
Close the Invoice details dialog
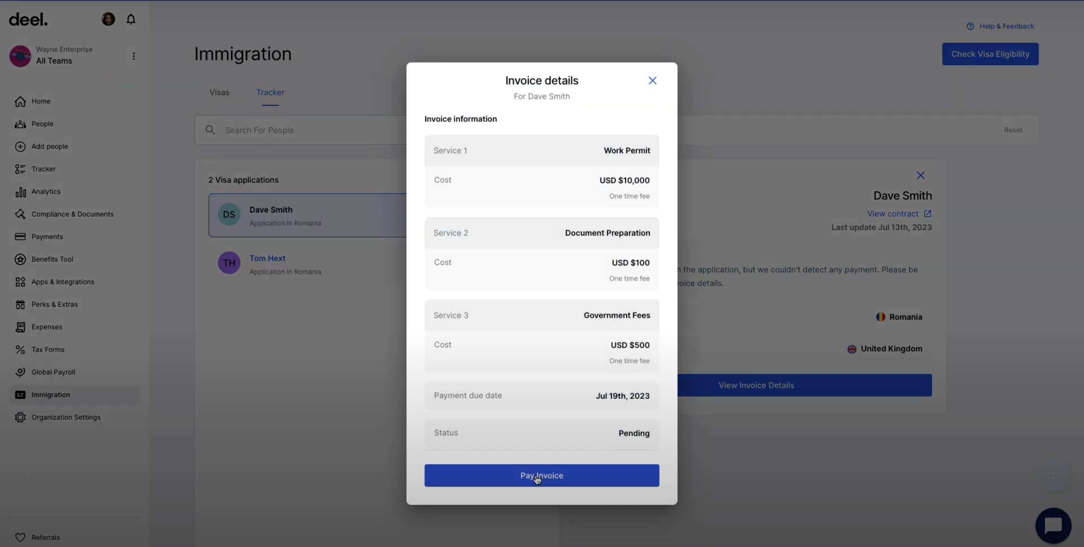point(652,80)
